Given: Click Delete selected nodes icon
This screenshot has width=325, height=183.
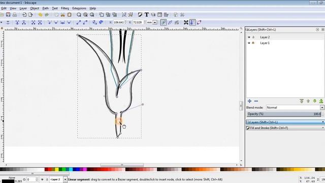Looking at the screenshot, I should (8, 22).
